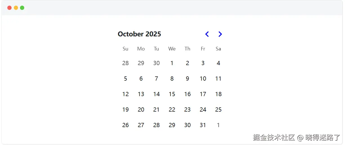This screenshot has height=146, width=345.
Task: Select October 13 on Monday column
Action: click(x=141, y=94)
